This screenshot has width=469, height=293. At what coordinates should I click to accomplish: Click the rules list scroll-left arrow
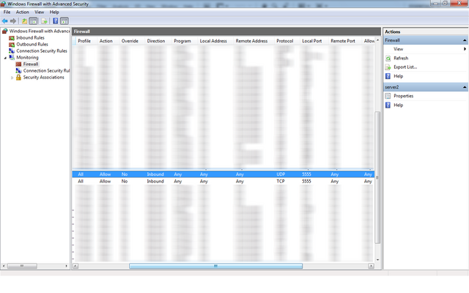point(75,266)
